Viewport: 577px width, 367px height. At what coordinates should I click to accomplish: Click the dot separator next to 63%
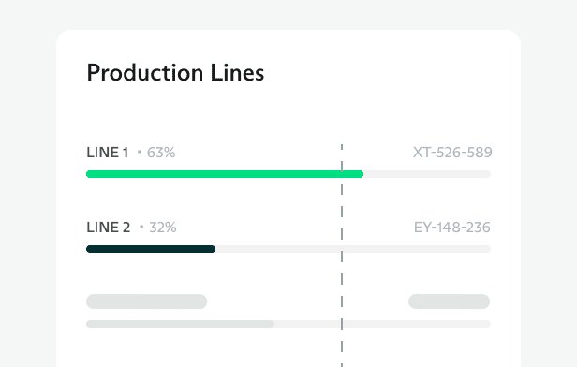pos(139,152)
